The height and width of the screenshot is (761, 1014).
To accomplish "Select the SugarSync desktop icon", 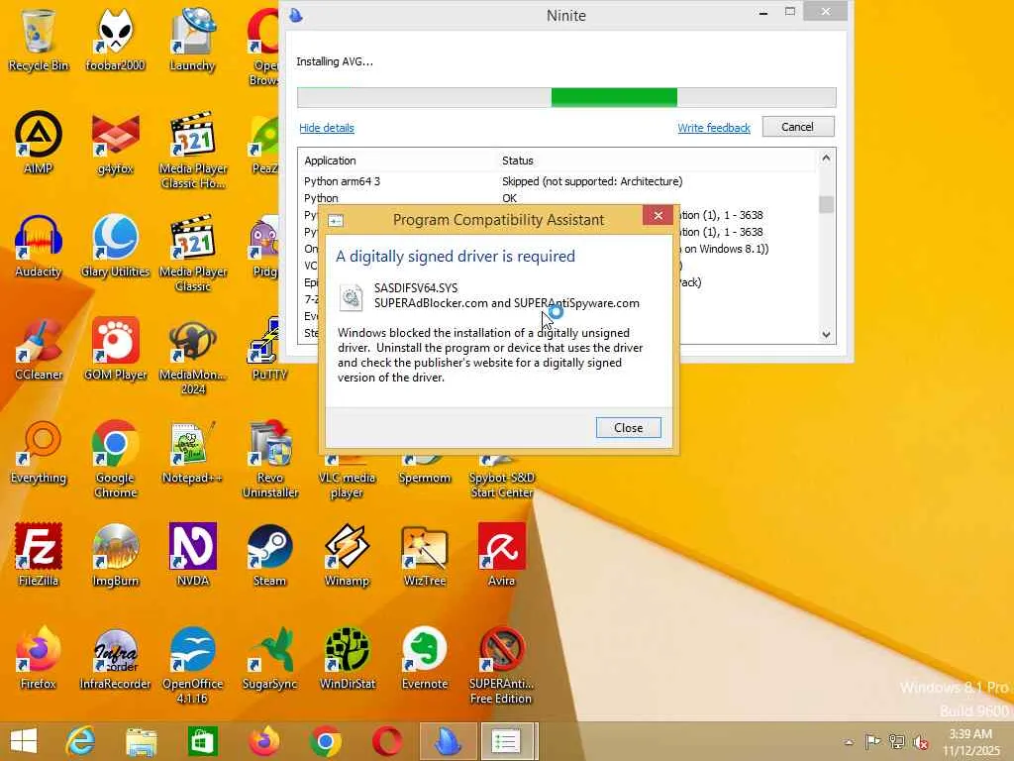I will (x=269, y=658).
